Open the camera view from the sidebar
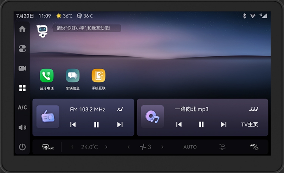The width and height of the screenshot is (284, 173). point(22,68)
